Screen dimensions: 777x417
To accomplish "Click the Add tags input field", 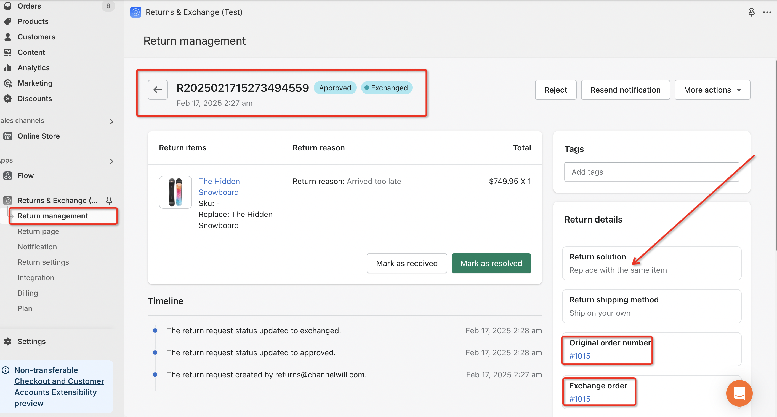I will (651, 172).
